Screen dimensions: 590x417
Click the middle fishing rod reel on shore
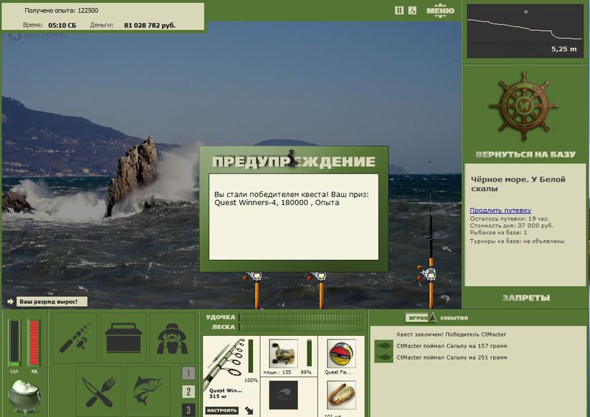319,277
